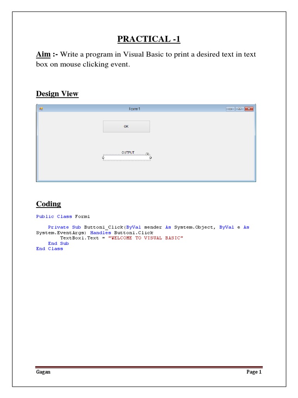Click the 'End Class' code line
Image resolution: width=298 pixels, height=398 pixels.
tap(49, 249)
